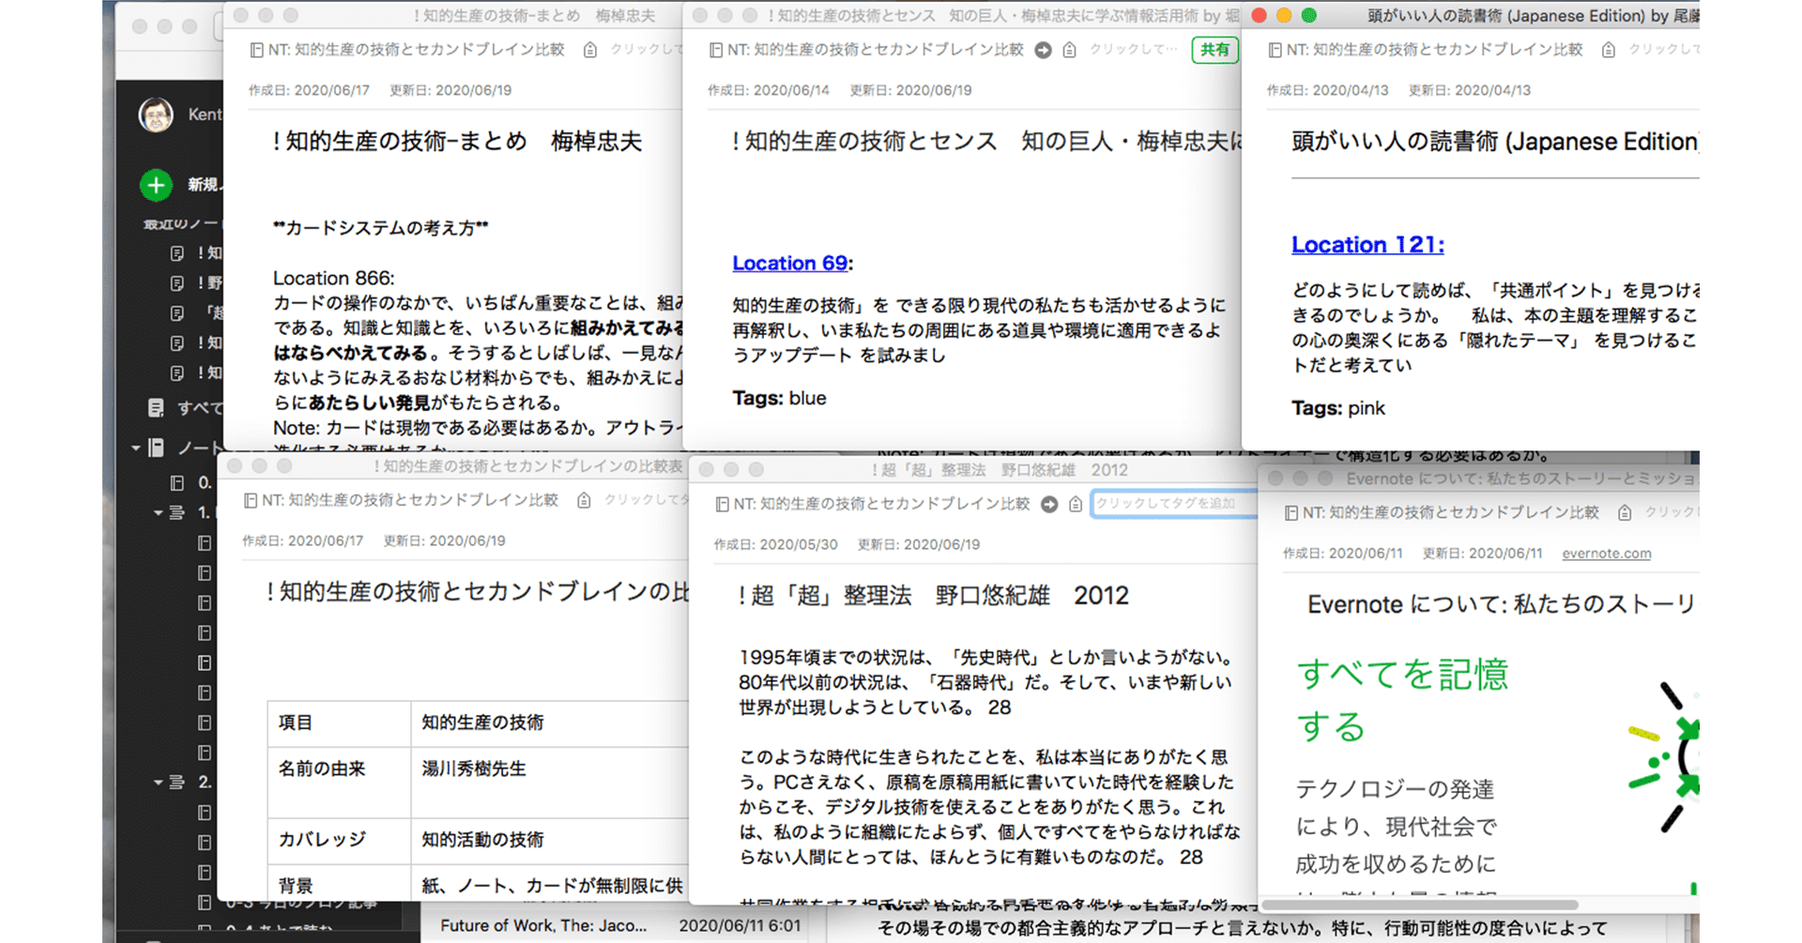Open the Location 69 link

click(x=790, y=264)
